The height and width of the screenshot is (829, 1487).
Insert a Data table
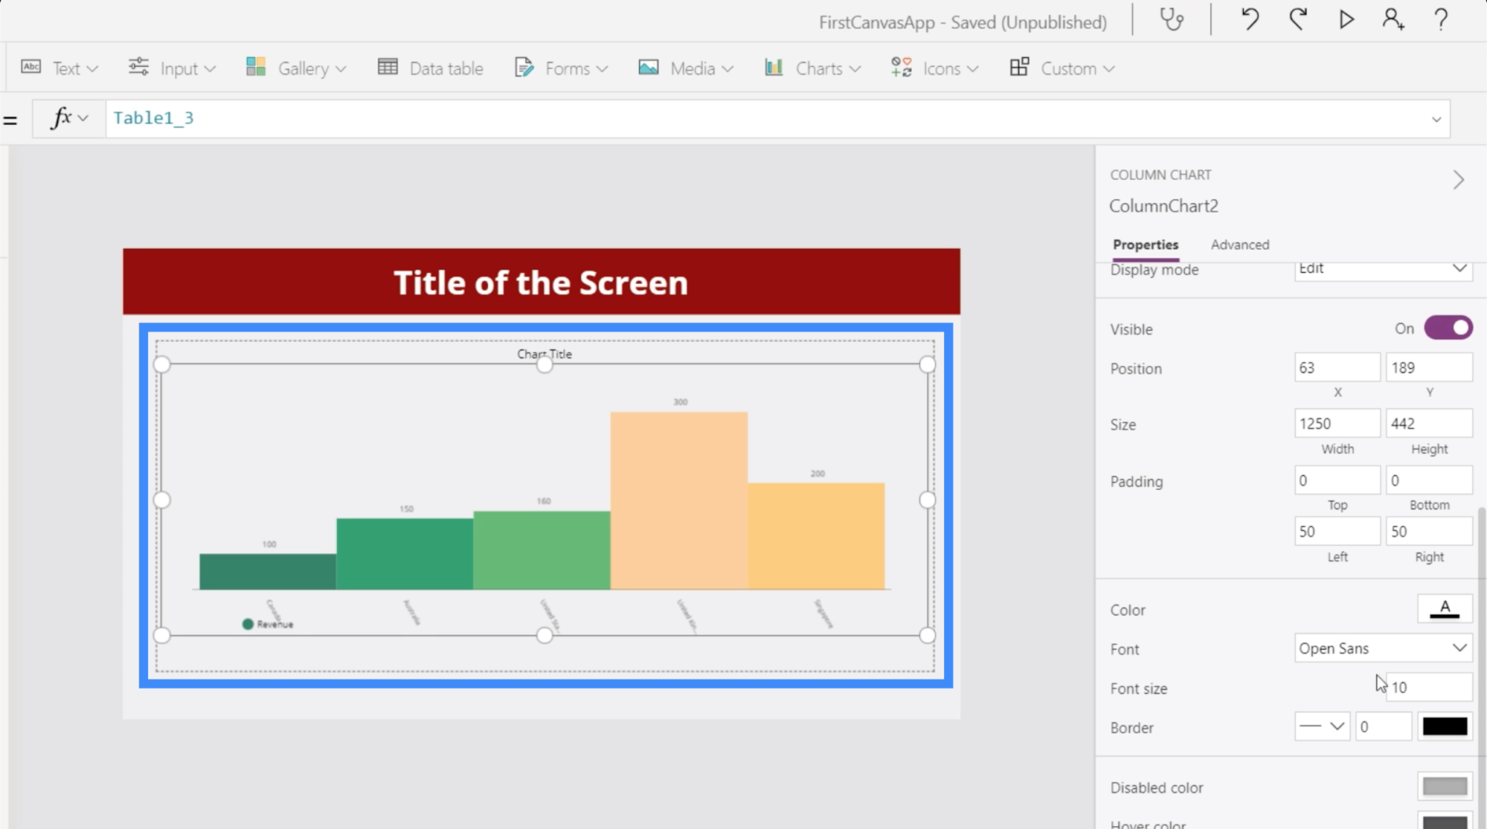click(x=431, y=68)
